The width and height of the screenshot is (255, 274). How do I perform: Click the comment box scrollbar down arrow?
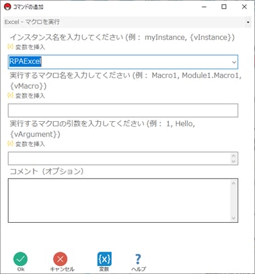point(233,218)
